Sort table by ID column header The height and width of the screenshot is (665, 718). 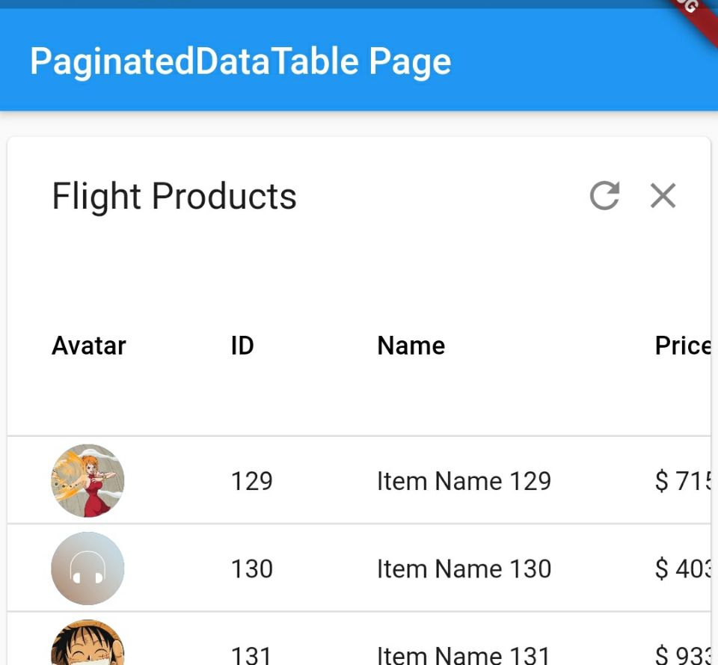(242, 346)
